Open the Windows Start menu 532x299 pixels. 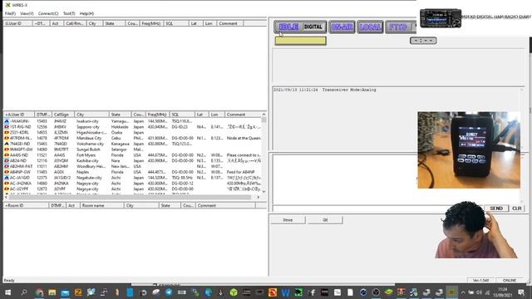coord(7,292)
